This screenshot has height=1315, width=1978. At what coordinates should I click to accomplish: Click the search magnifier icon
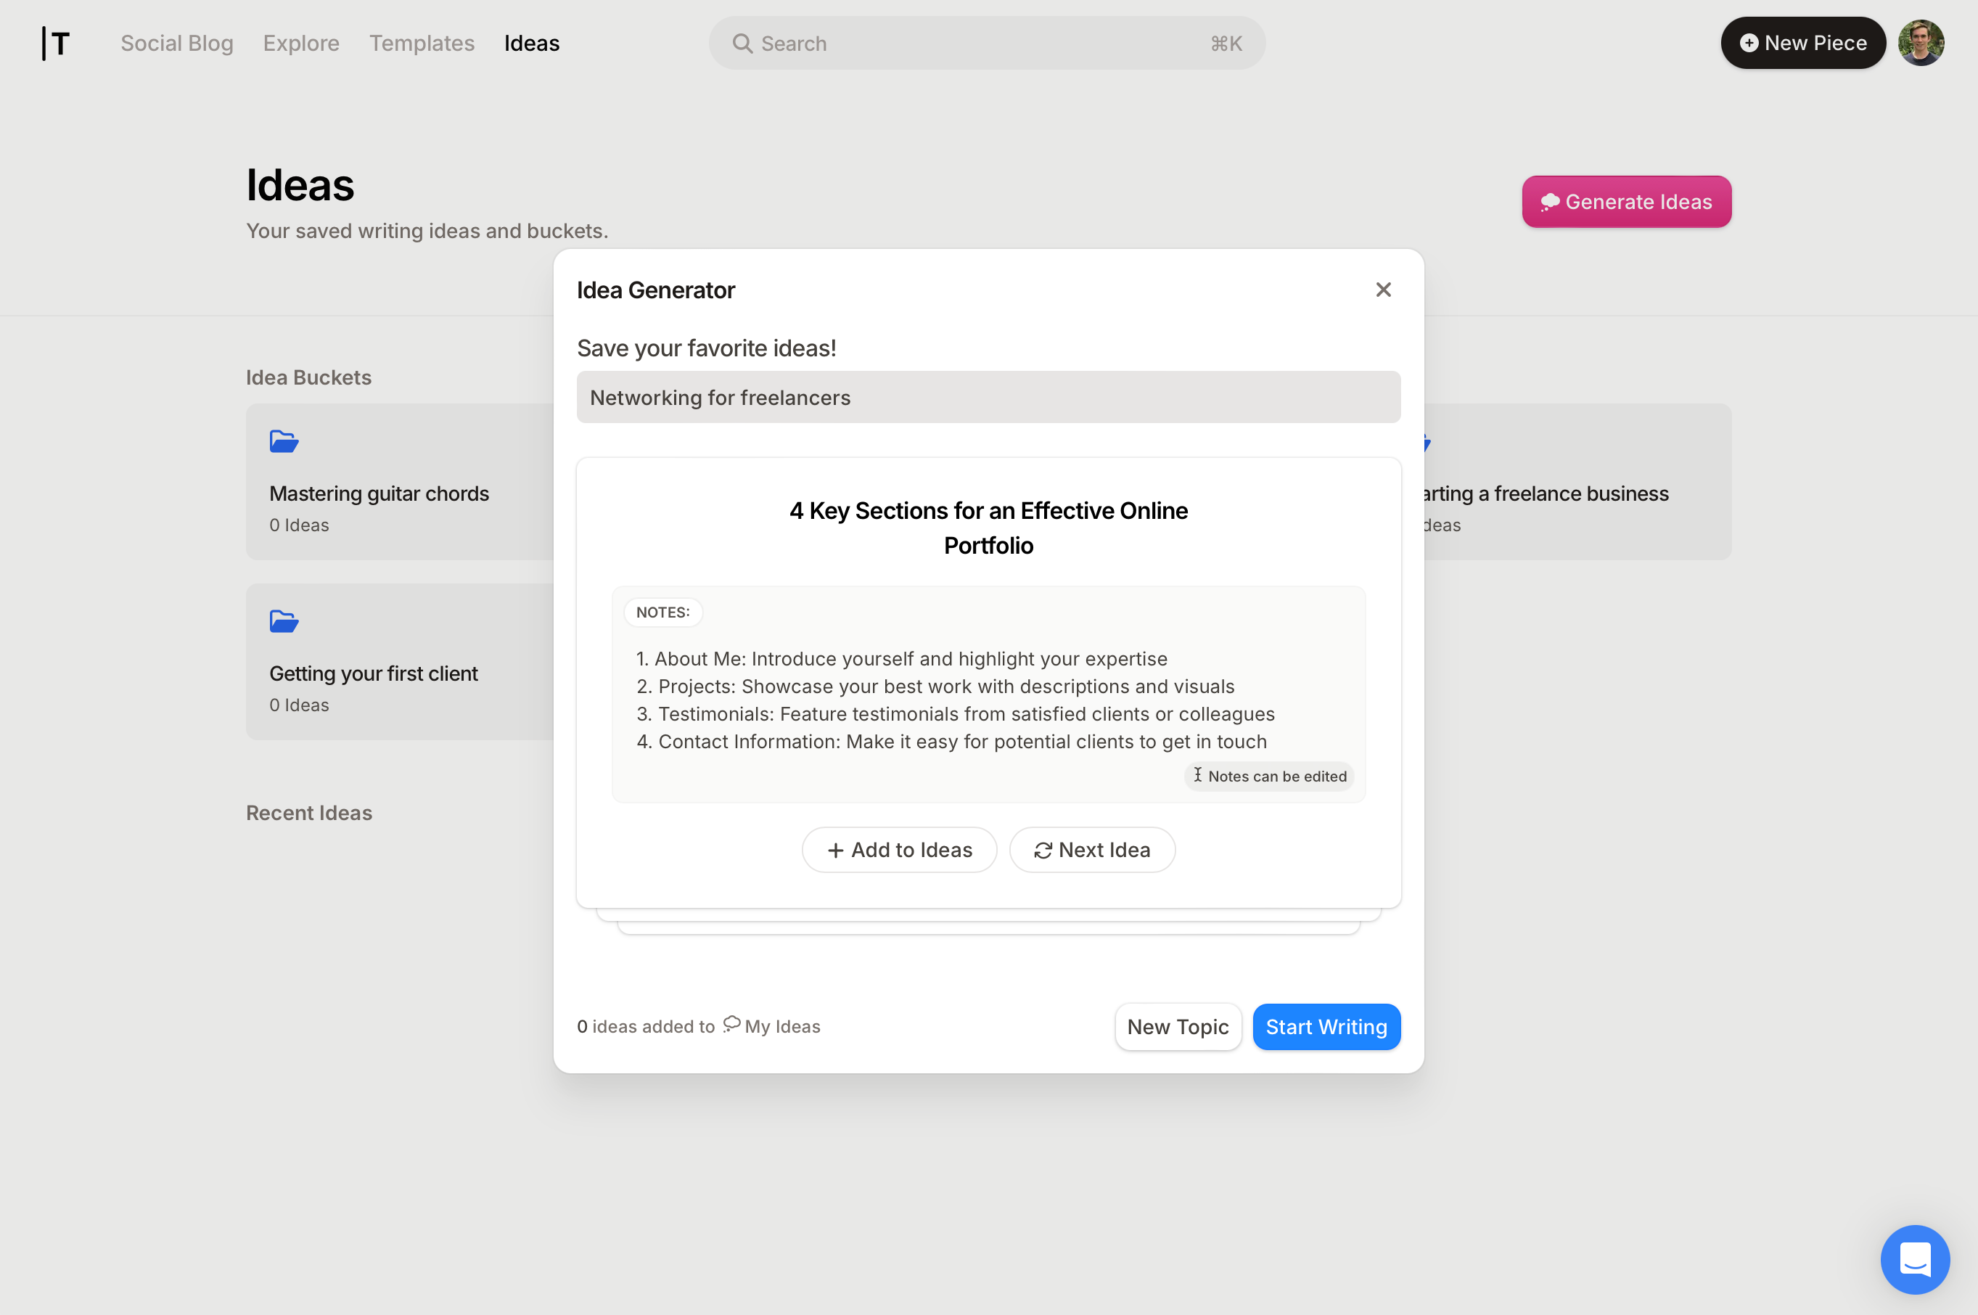pos(742,44)
